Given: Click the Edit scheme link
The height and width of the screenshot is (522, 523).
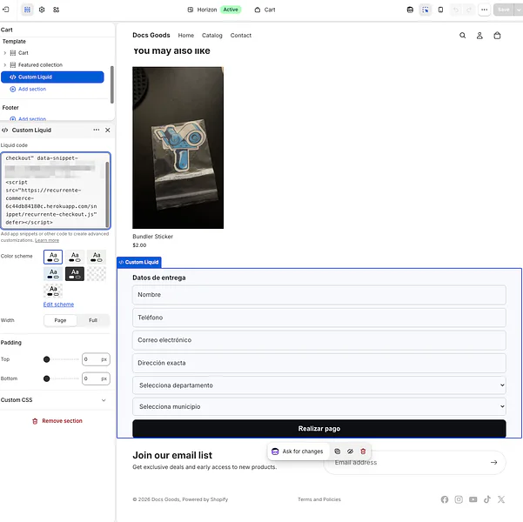Looking at the screenshot, I should pos(58,304).
